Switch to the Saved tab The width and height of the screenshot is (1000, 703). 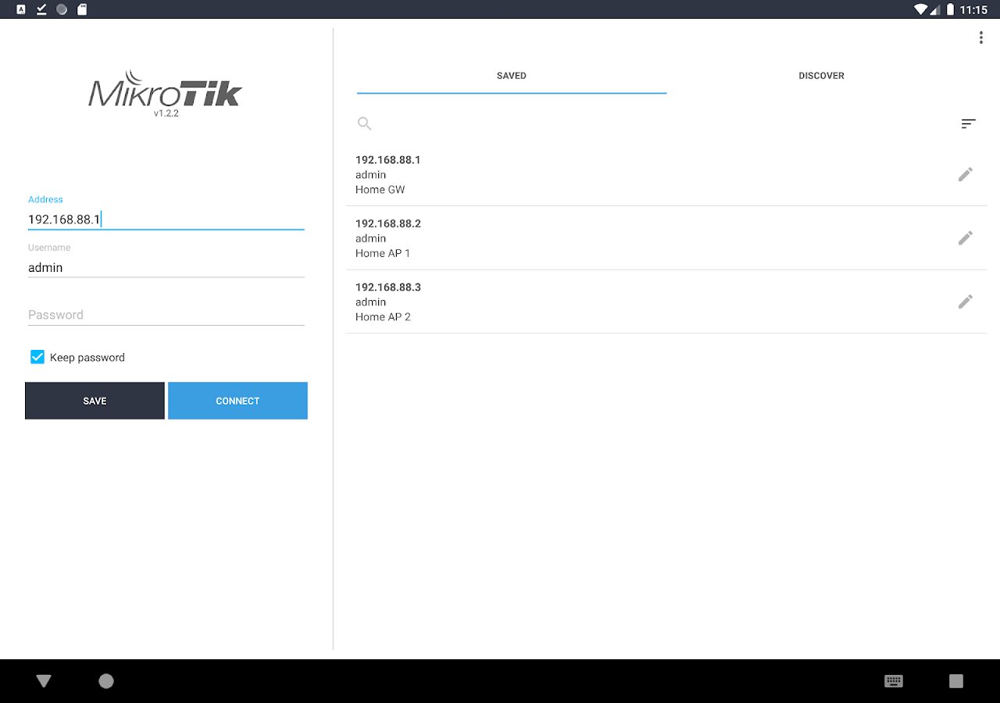pyautogui.click(x=512, y=77)
